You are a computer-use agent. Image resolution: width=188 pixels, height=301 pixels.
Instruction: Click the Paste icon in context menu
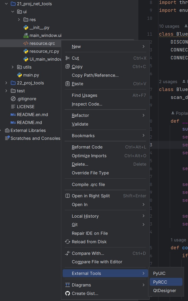click(x=68, y=84)
